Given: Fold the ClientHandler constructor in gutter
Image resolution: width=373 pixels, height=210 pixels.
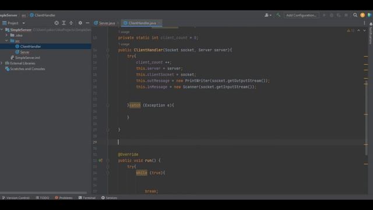Looking at the screenshot, I should [108, 50].
